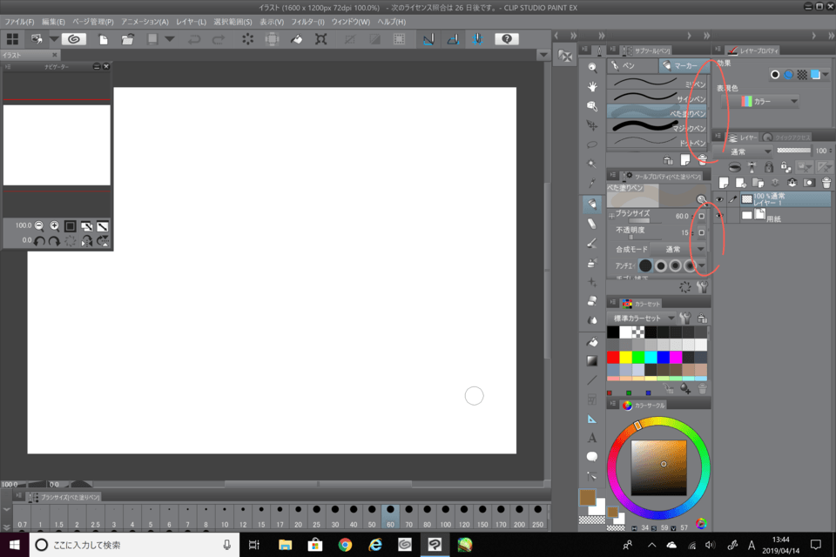836x557 pixels.
Task: Click the help question mark icon
Action: tap(507, 39)
